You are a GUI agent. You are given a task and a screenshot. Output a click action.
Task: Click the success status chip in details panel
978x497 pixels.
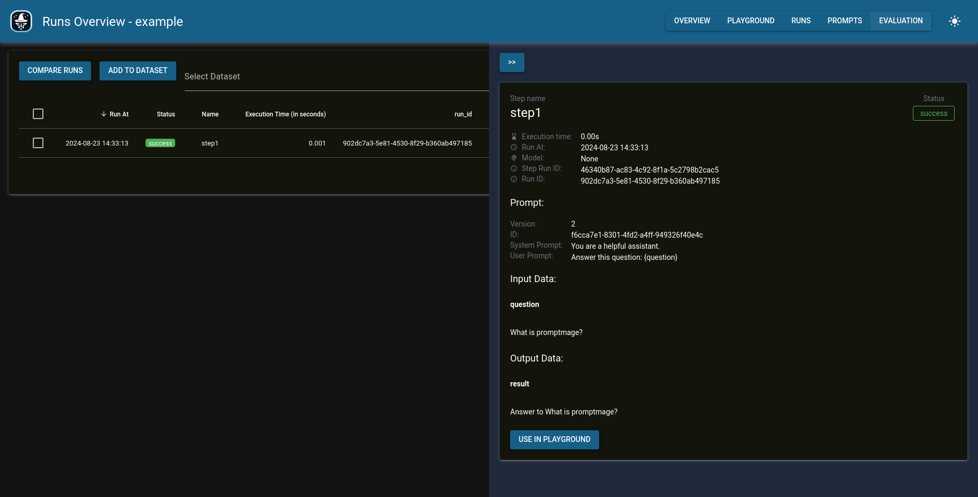(934, 113)
